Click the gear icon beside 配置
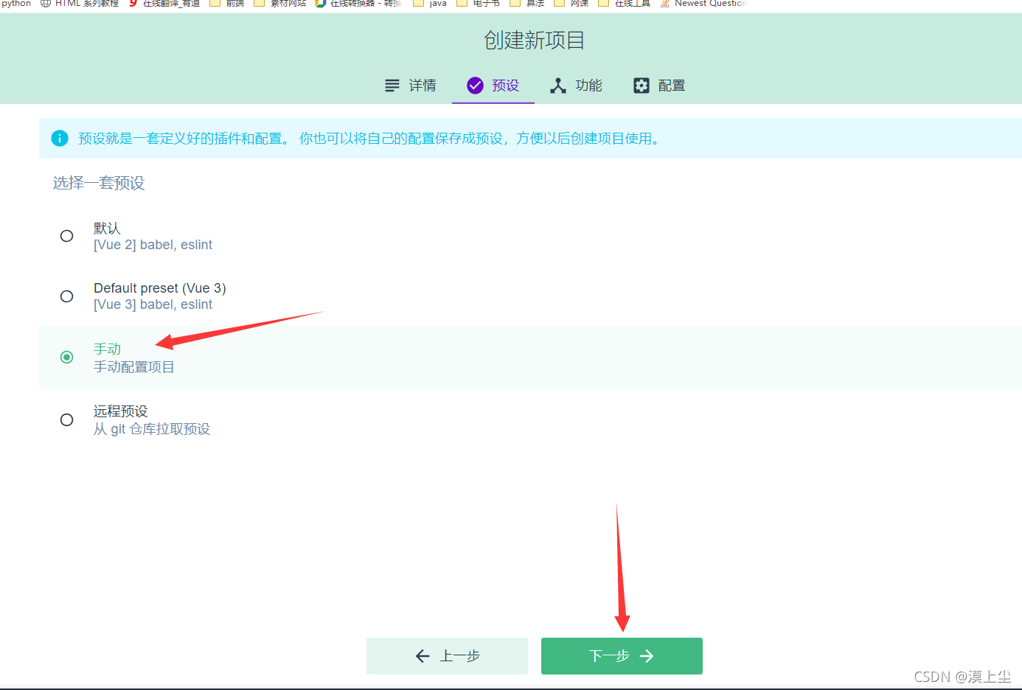 coord(642,86)
